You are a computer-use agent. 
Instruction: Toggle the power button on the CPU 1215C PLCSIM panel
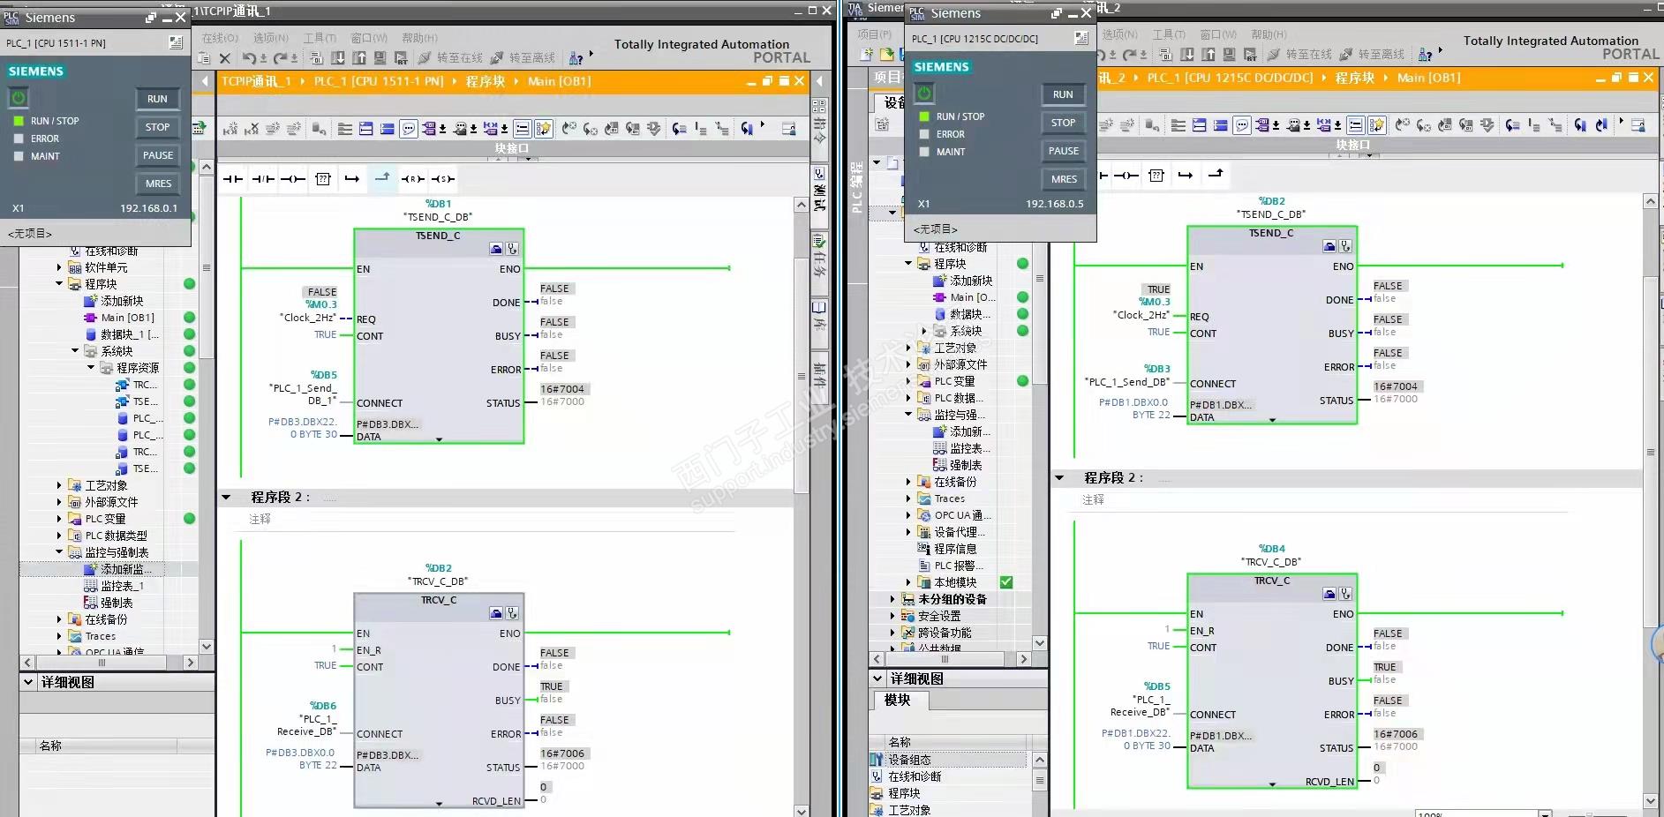coord(924,94)
